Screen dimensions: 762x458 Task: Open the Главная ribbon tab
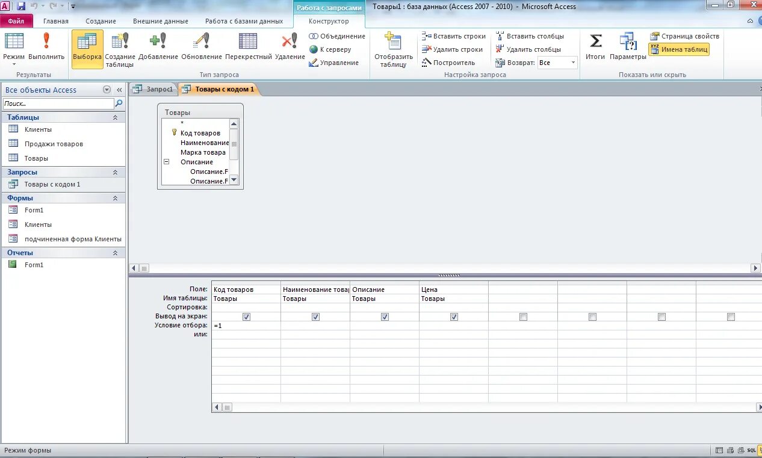[x=56, y=21]
